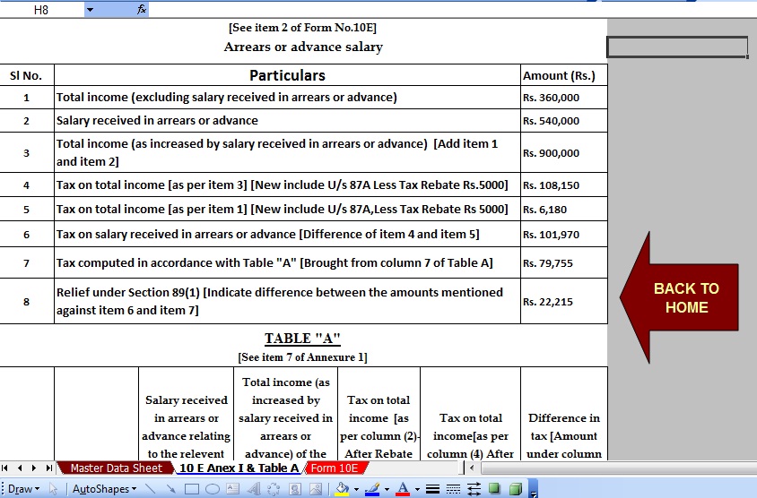Apply Fill Color paint bucket

tap(343, 489)
